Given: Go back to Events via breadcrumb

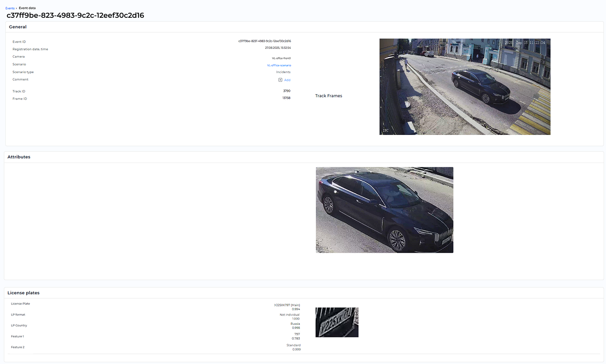Looking at the screenshot, I should pos(10,8).
